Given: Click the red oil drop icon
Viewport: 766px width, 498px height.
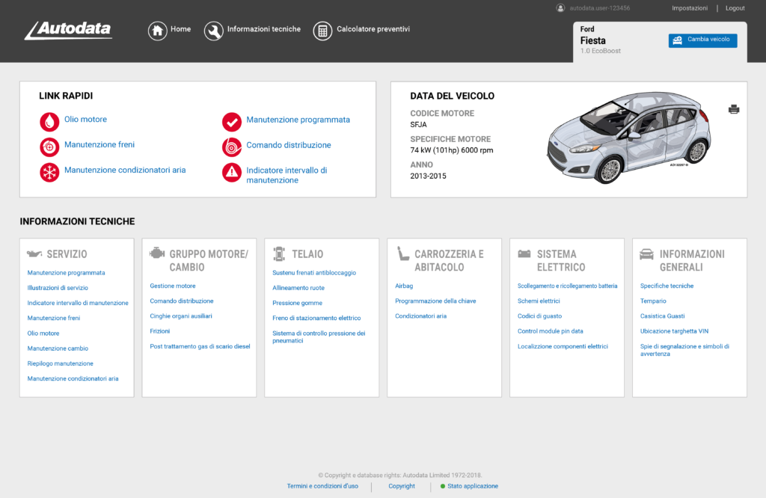Looking at the screenshot, I should click(x=49, y=121).
